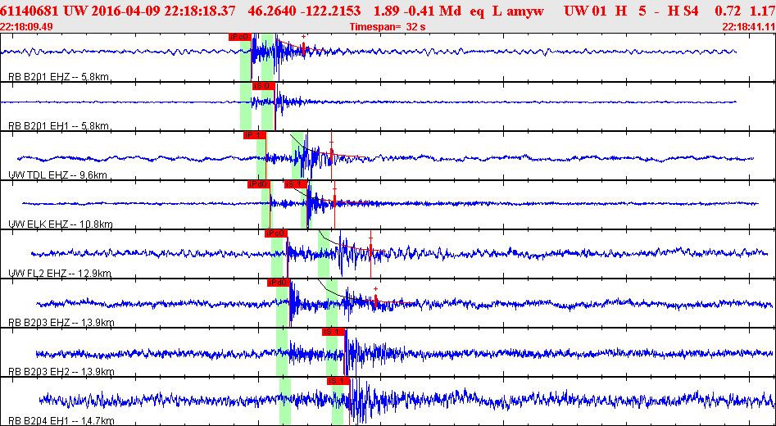776x426 pixels.
Task: Select the 'UW ELK EHZ -- 10.8km' label
Action: click(x=61, y=224)
